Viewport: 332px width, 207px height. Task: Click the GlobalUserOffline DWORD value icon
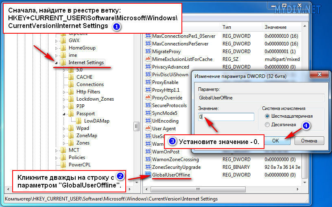pyautogui.click(x=148, y=175)
